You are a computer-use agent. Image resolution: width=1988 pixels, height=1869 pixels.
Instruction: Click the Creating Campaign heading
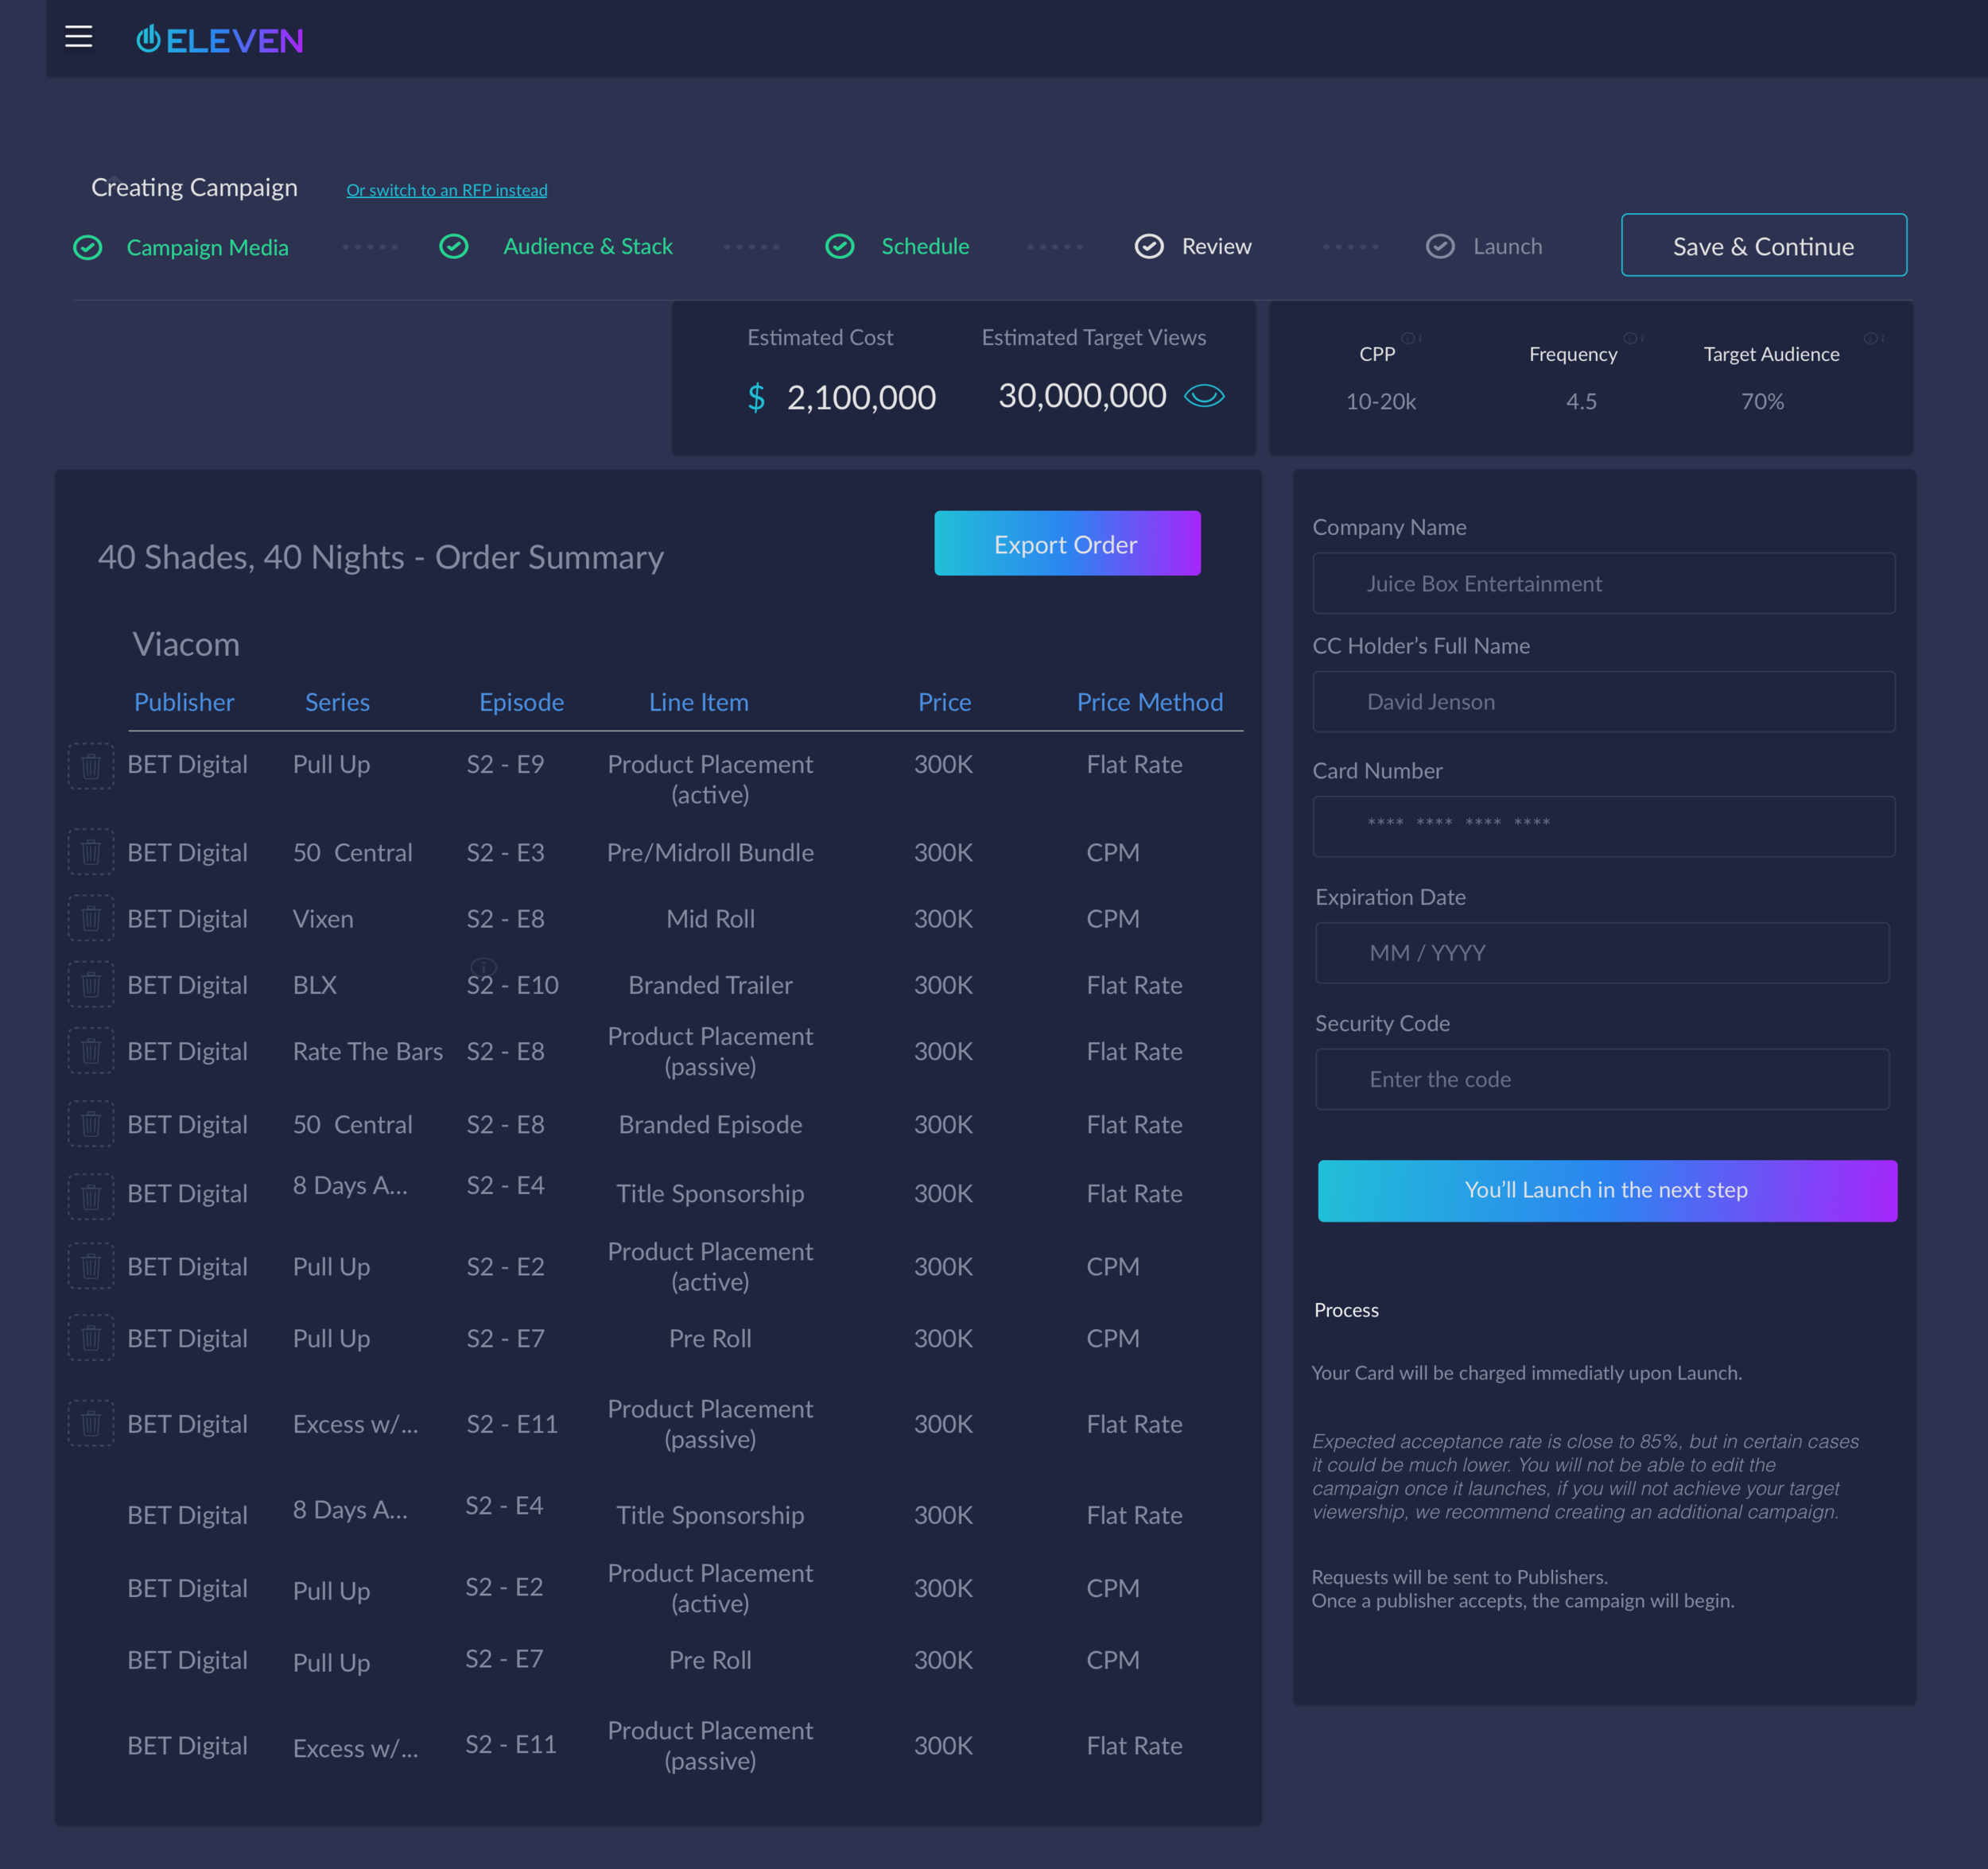[194, 187]
